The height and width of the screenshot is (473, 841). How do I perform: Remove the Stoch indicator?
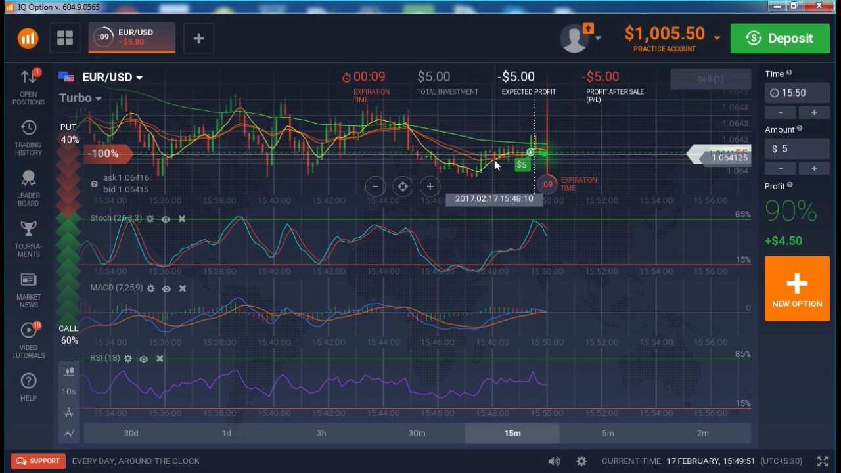pyautogui.click(x=182, y=219)
